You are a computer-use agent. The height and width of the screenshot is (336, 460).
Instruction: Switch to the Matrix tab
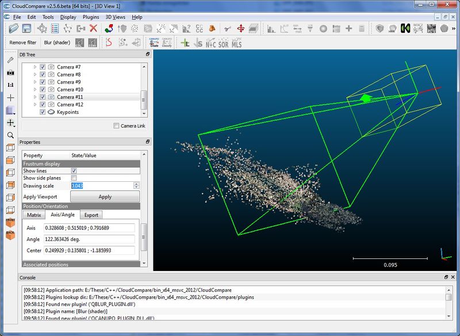[34, 215]
